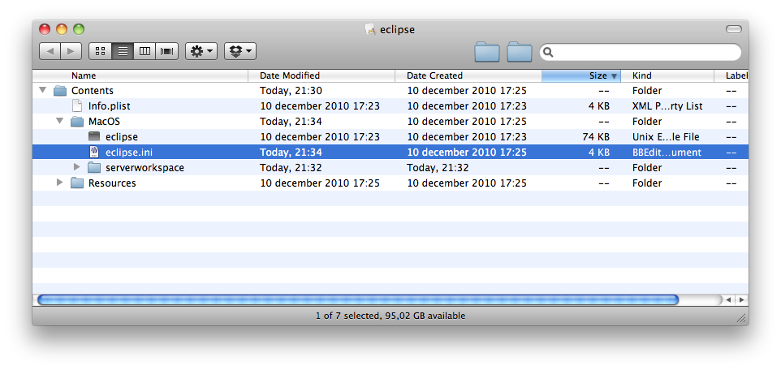
Task: Select the MacOS folder icon
Action: point(77,122)
